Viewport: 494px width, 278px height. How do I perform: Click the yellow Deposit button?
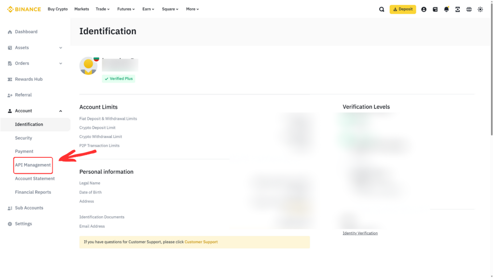(403, 10)
